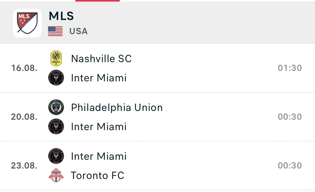Open Philadelphia Union team name
This screenshot has height=192, width=315.
117,108
